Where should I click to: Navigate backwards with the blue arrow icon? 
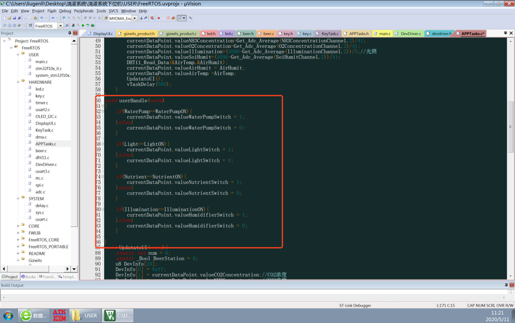click(x=53, y=18)
